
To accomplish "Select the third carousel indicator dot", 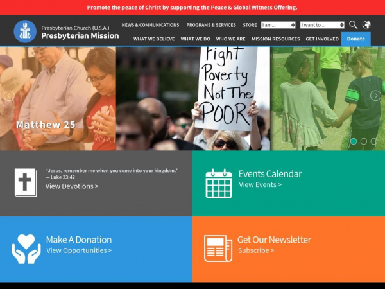I will pyautogui.click(x=373, y=141).
